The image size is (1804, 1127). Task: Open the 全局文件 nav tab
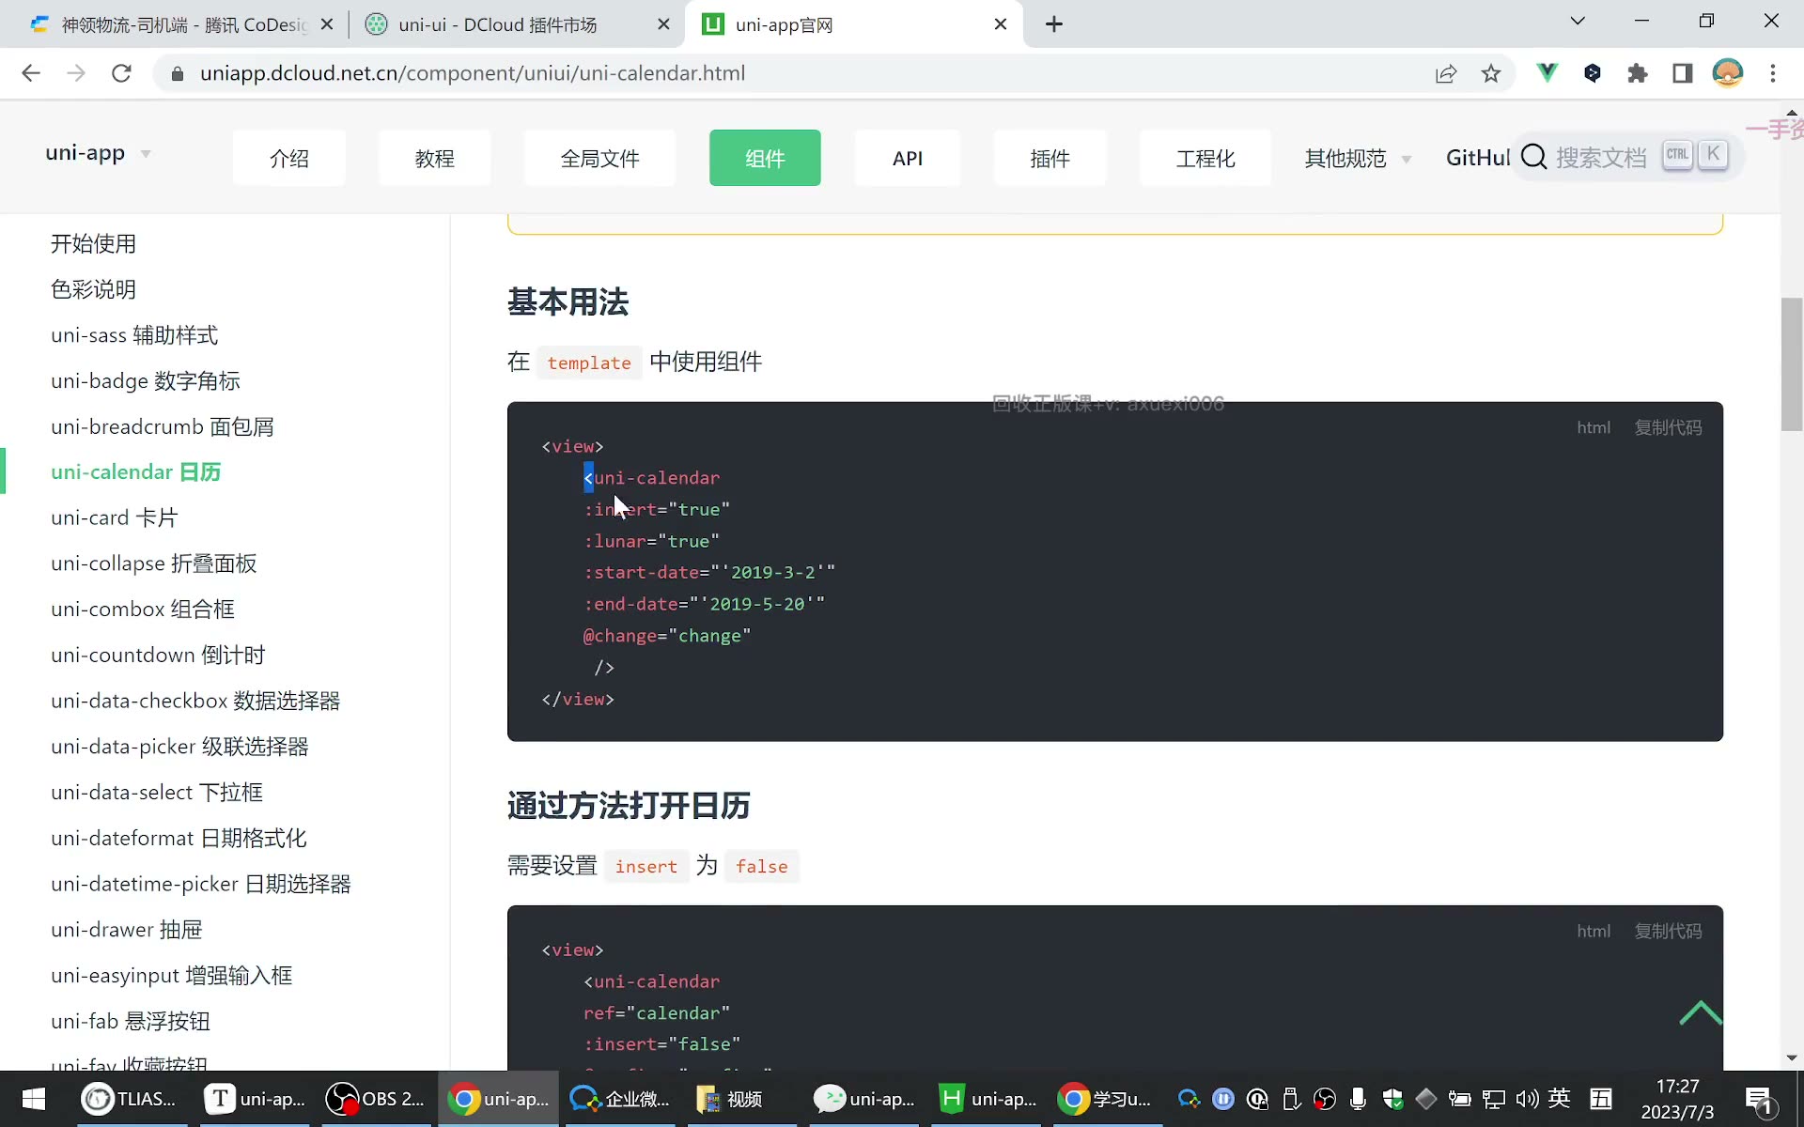[600, 158]
